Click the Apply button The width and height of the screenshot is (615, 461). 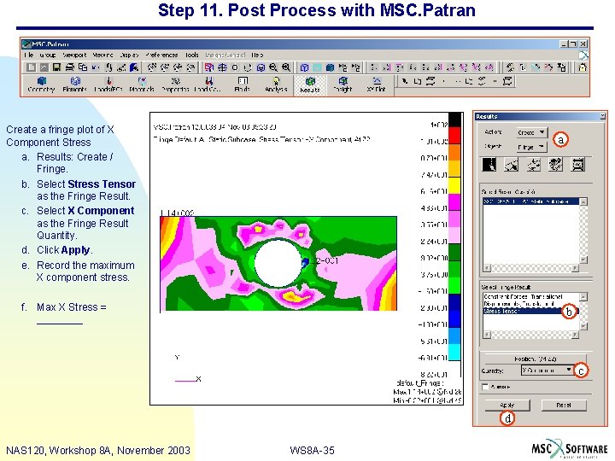(x=507, y=405)
